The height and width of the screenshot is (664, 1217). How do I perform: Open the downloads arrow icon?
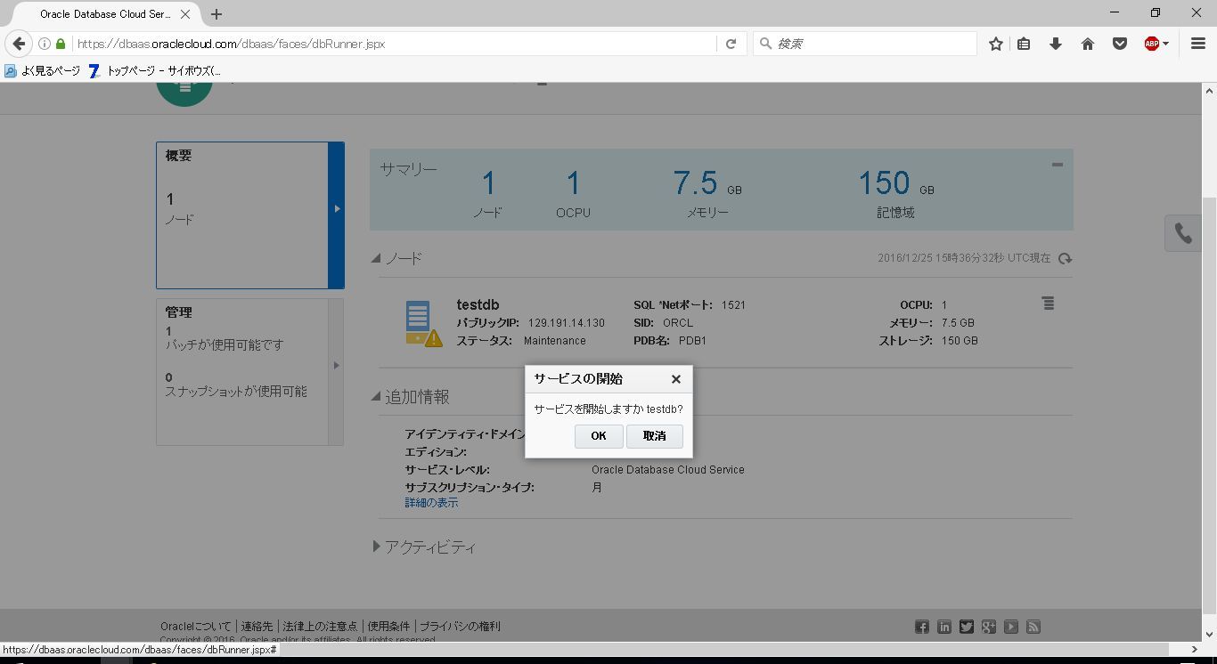[1056, 44]
